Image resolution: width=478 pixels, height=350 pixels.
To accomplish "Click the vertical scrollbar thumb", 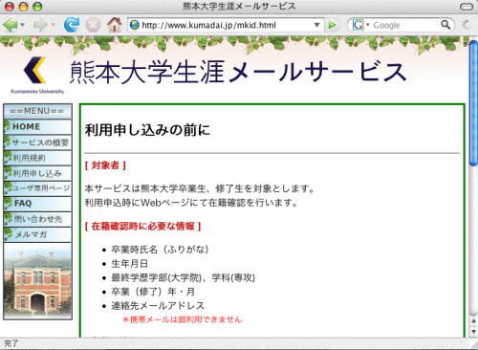I will coord(473,102).
